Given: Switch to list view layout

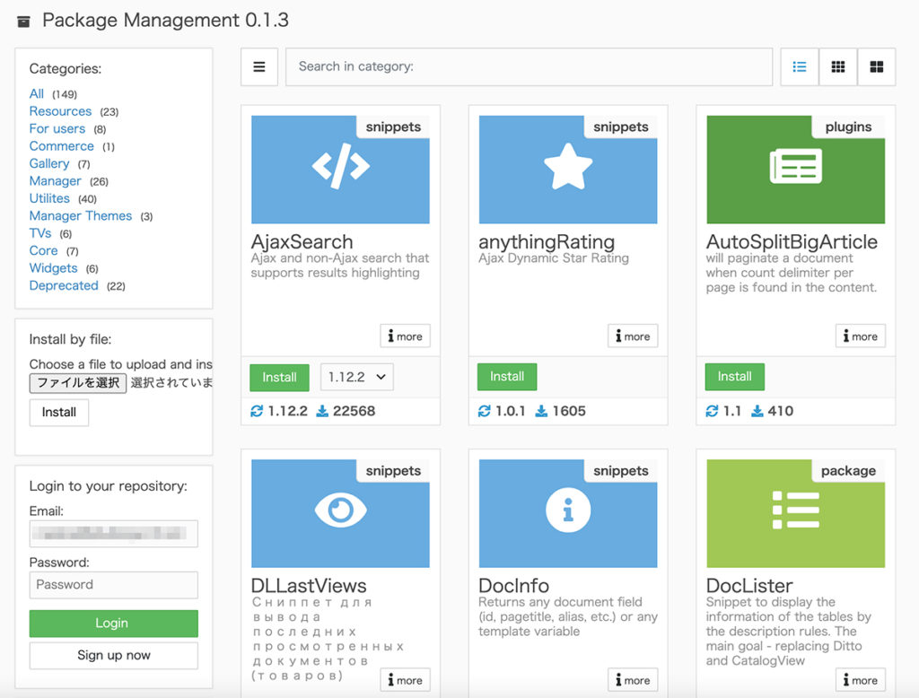Looking at the screenshot, I should pos(800,66).
